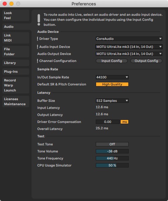Click the exclamation icon beside the help text
Screen dimensions: 168x201
(x=39, y=20)
